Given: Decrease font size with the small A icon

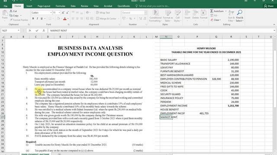Looking at the screenshot, I should [68, 12].
